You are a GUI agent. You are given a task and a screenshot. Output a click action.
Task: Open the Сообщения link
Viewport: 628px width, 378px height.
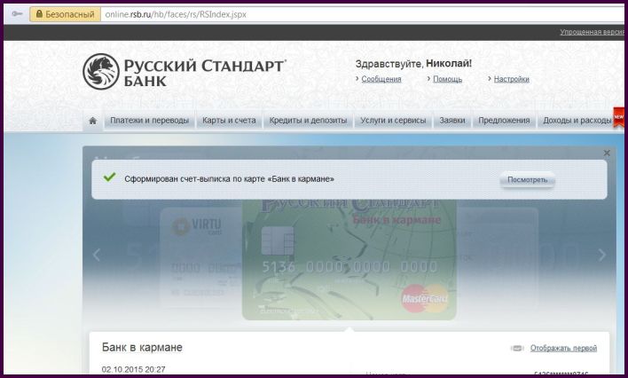click(x=381, y=79)
